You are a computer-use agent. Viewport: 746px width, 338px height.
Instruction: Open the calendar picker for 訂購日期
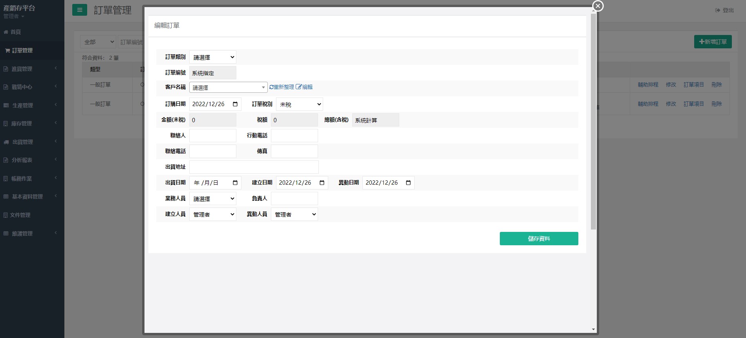235,104
